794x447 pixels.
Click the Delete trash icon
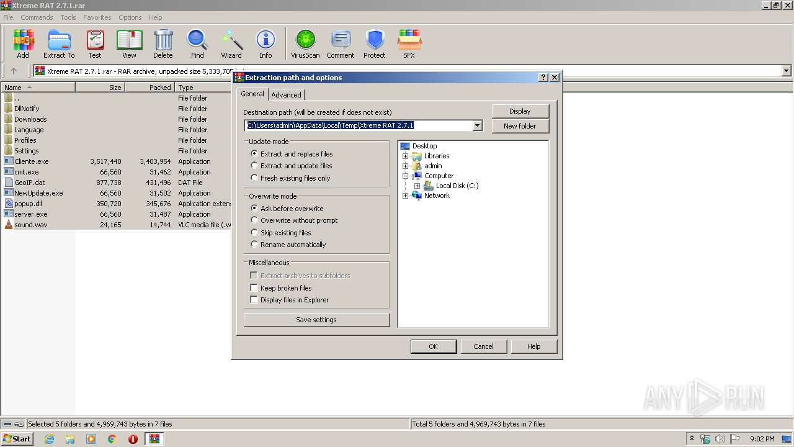(x=163, y=43)
